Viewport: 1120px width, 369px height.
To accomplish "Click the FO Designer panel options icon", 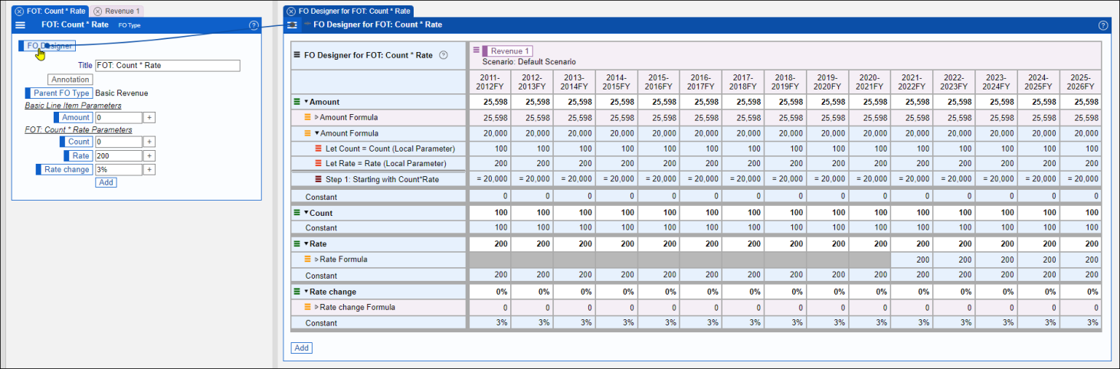I will point(292,25).
